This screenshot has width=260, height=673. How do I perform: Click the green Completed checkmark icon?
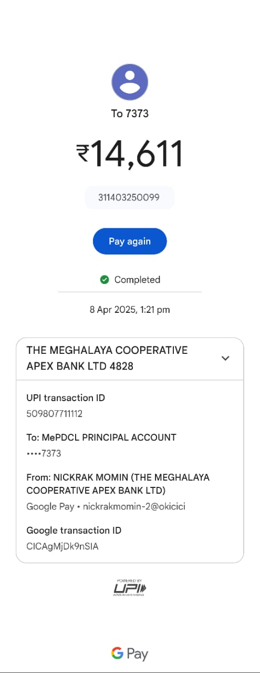[x=105, y=280]
